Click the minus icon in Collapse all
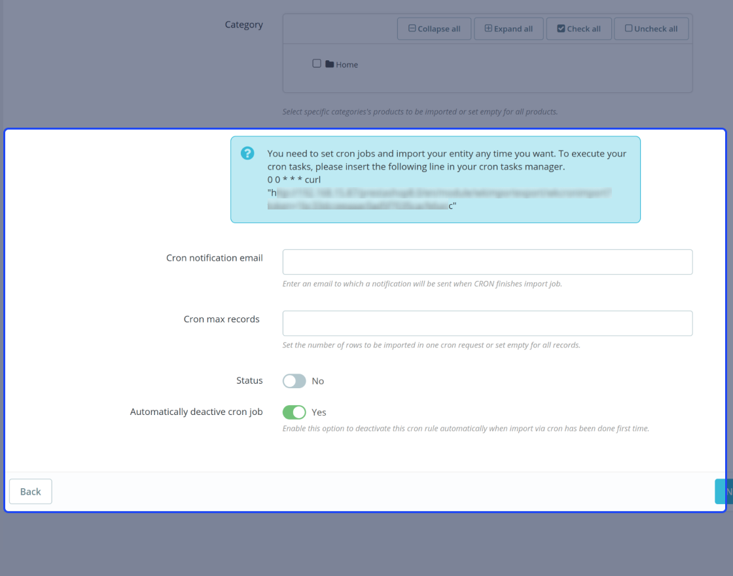Viewport: 733px width, 576px height. pyautogui.click(x=412, y=29)
